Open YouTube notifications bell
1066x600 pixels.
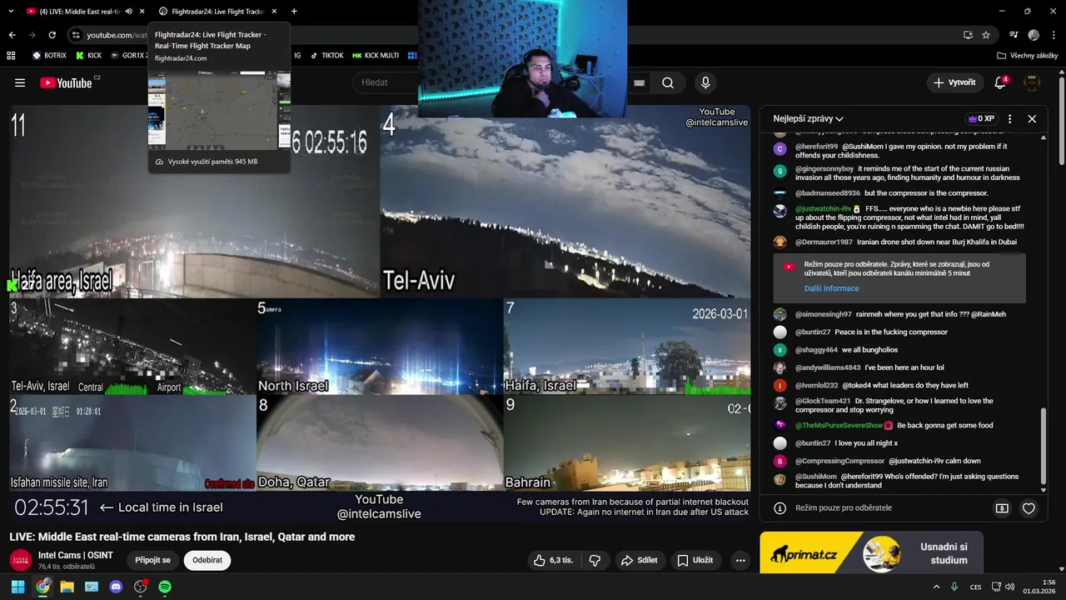pyautogui.click(x=1000, y=82)
